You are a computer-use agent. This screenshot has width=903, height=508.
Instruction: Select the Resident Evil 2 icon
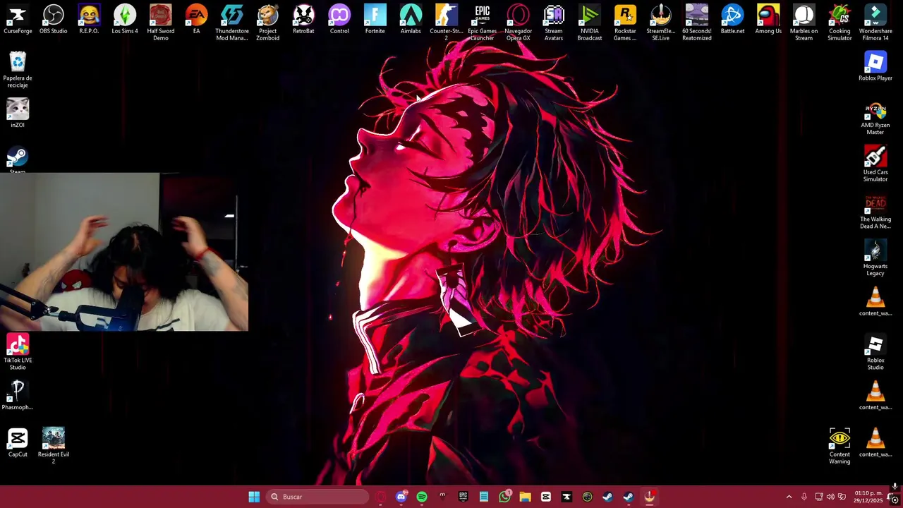[54, 446]
